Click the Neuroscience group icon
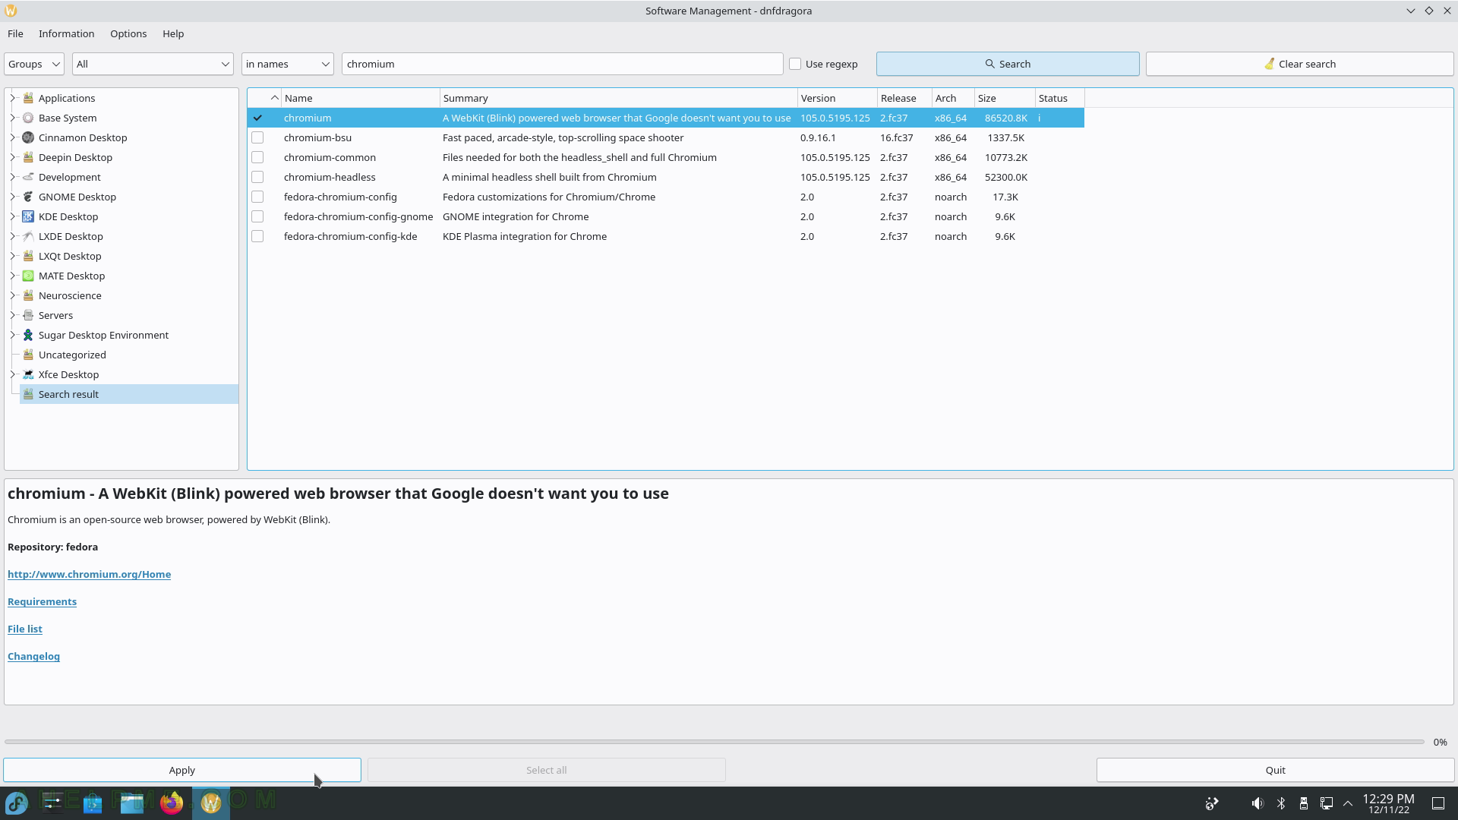1458x820 pixels. point(28,295)
